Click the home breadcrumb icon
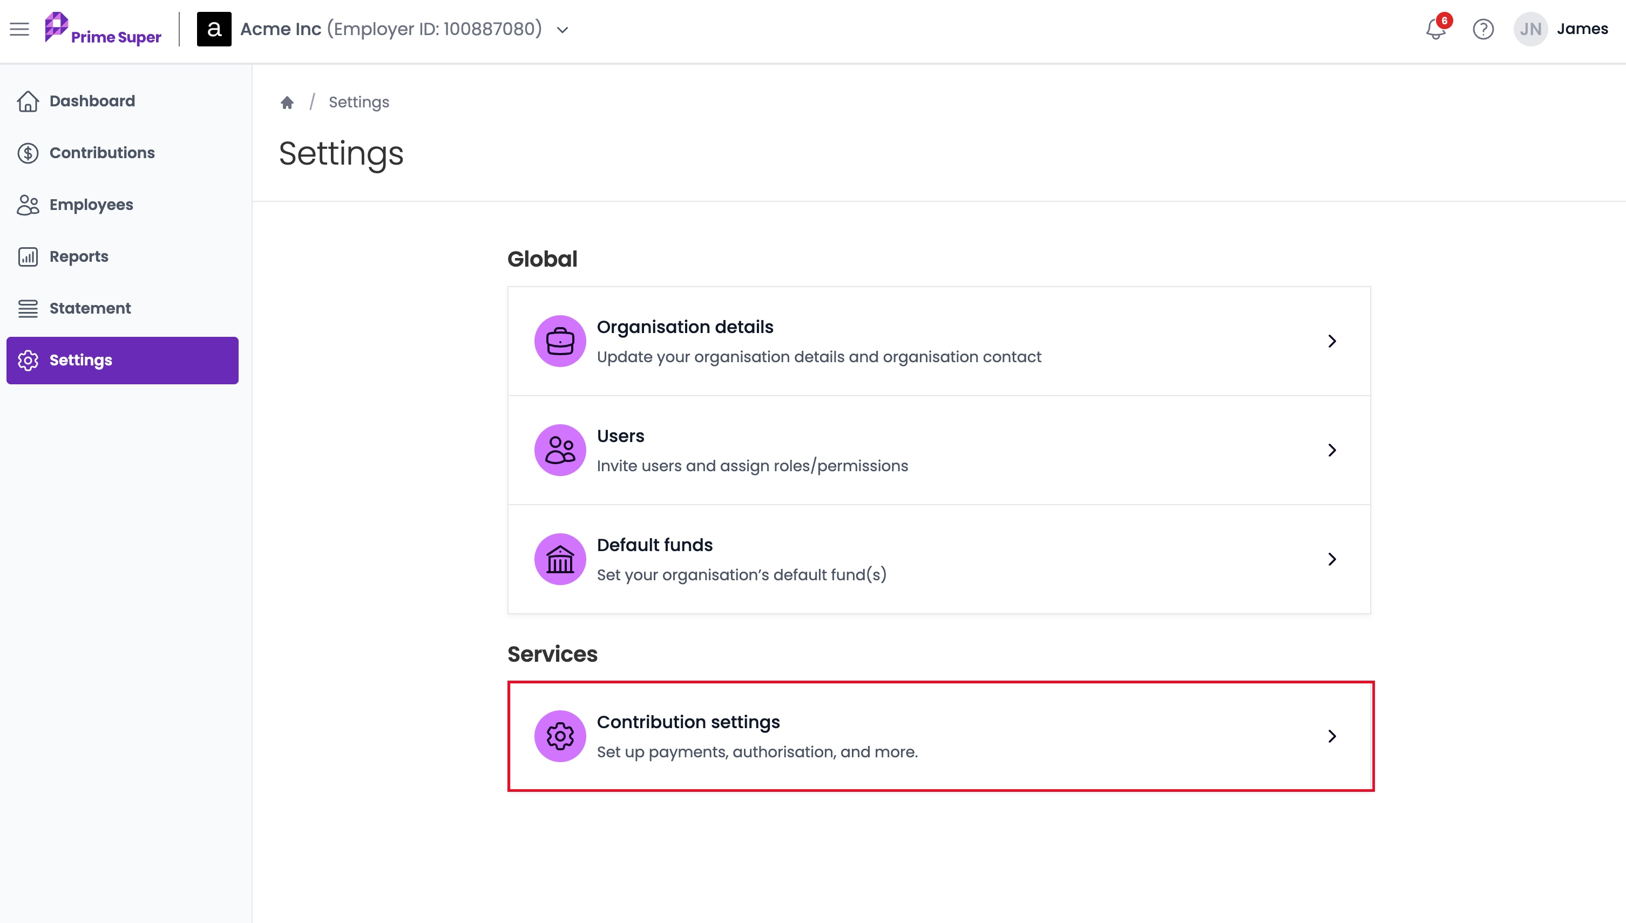1626x923 pixels. click(287, 102)
